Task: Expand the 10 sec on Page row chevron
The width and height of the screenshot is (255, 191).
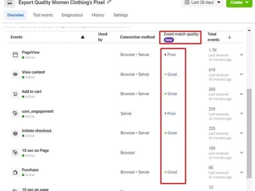Action: coord(241,153)
